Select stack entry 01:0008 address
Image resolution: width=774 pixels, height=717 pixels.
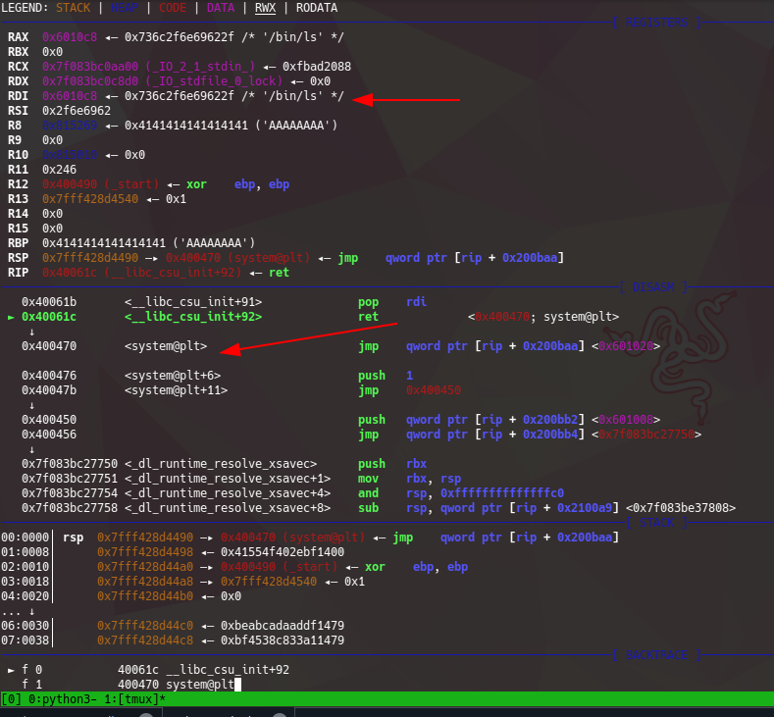(x=144, y=552)
